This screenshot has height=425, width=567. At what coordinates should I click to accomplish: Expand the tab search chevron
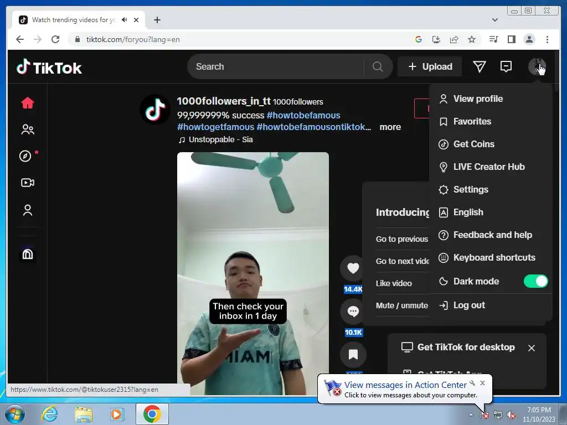pos(495,20)
